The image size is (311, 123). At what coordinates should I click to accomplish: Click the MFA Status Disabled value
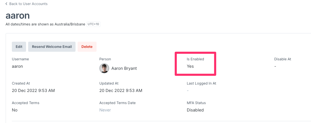click(195, 110)
